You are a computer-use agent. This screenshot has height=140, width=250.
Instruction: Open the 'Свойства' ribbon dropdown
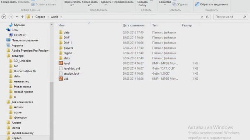[x=165, y=3]
